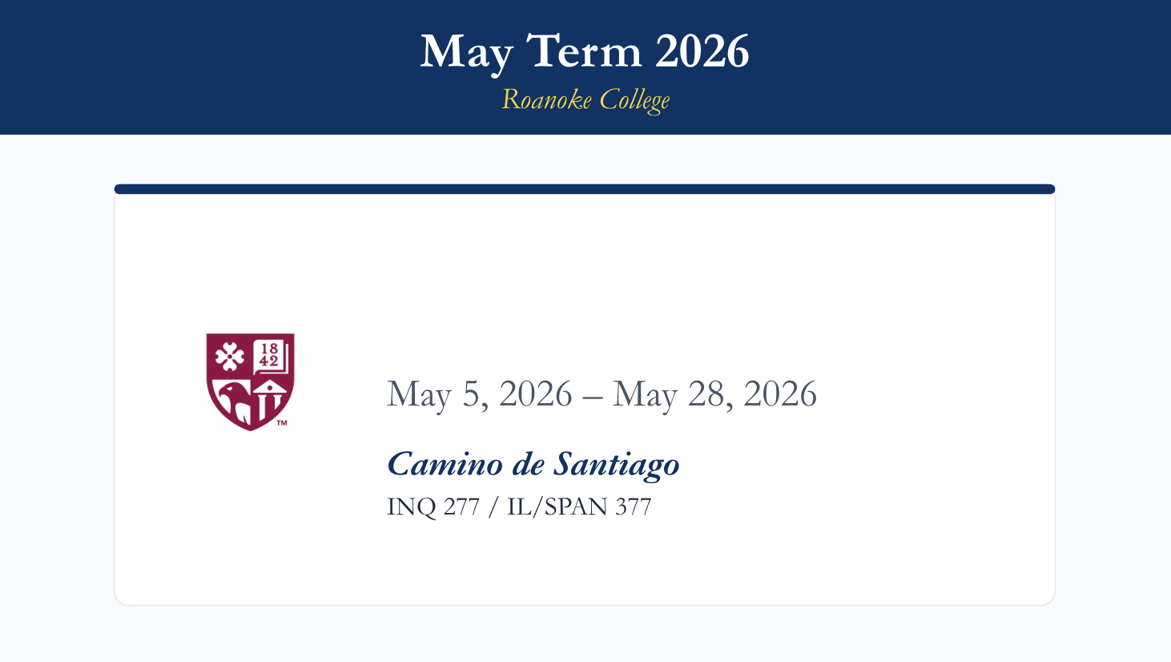The height and width of the screenshot is (662, 1171).
Task: Click the word "Santiago" in the course title
Action: tap(617, 464)
